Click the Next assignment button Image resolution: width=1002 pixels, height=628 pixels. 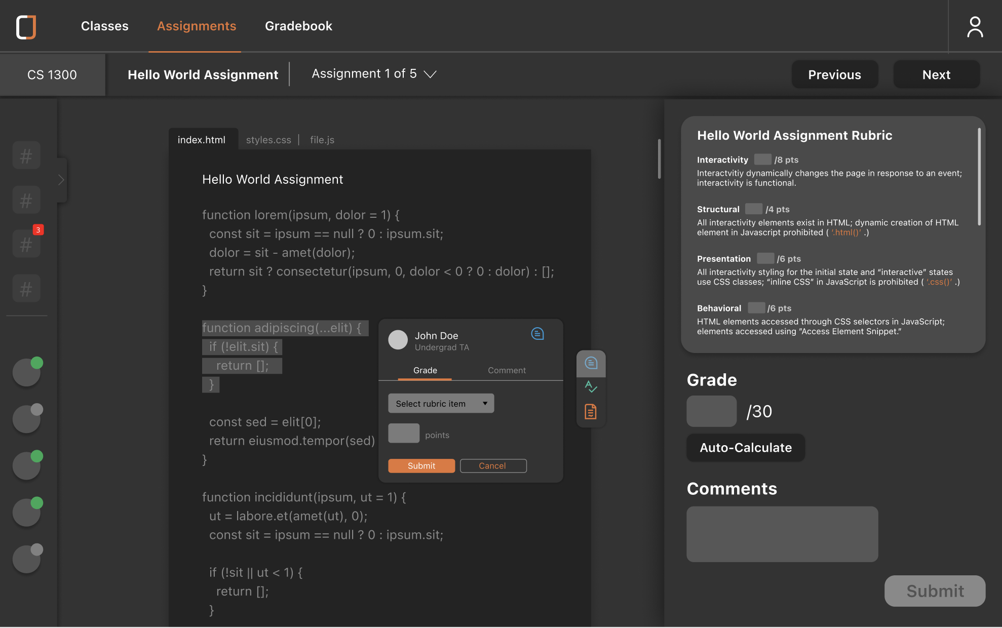click(x=936, y=74)
